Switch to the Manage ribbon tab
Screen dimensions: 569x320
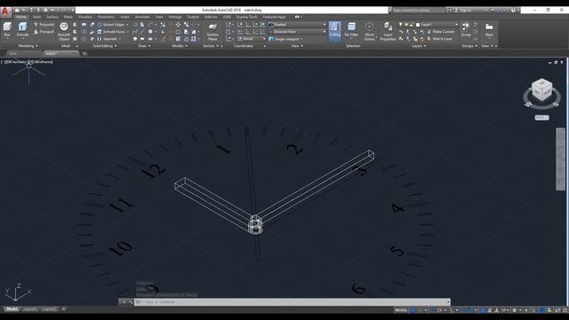[175, 17]
